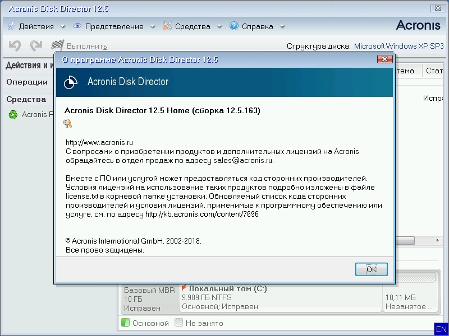Image resolution: width=449 pixels, height=336 pixels.
Task: Expand the arrow next to Средства menu
Action: coord(219,26)
